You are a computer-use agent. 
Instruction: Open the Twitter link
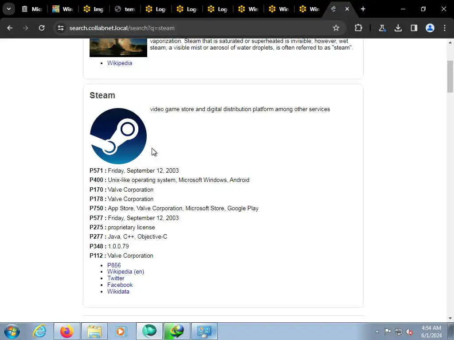(x=116, y=278)
